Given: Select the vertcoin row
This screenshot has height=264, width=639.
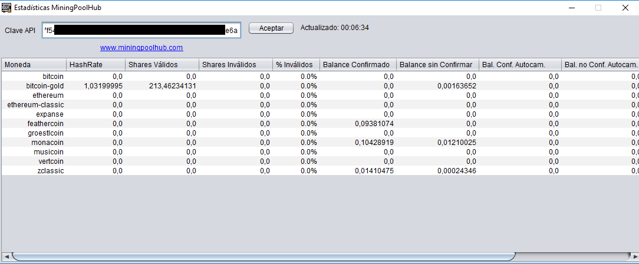Looking at the screenshot, I should [320, 161].
